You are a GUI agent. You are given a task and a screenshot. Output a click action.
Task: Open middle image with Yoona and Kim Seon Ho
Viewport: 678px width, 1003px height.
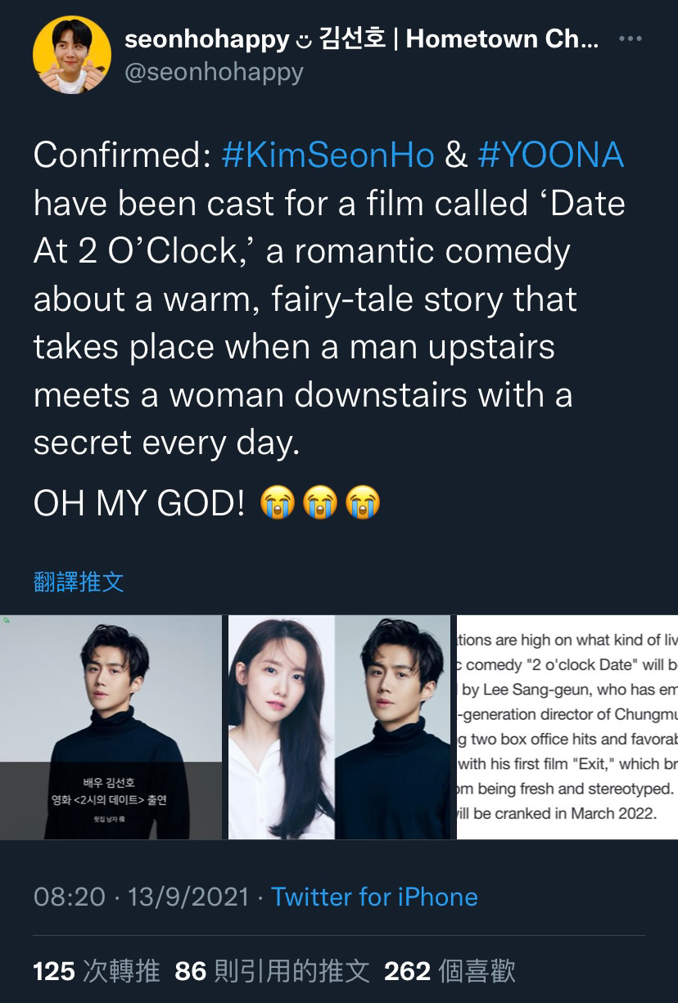339,727
